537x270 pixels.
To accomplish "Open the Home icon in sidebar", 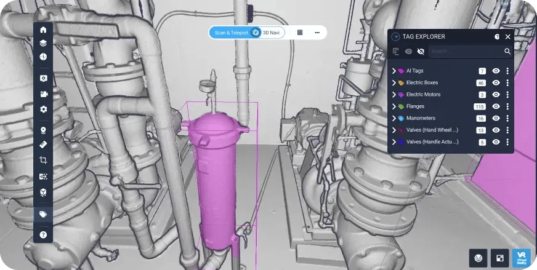I will [43, 30].
